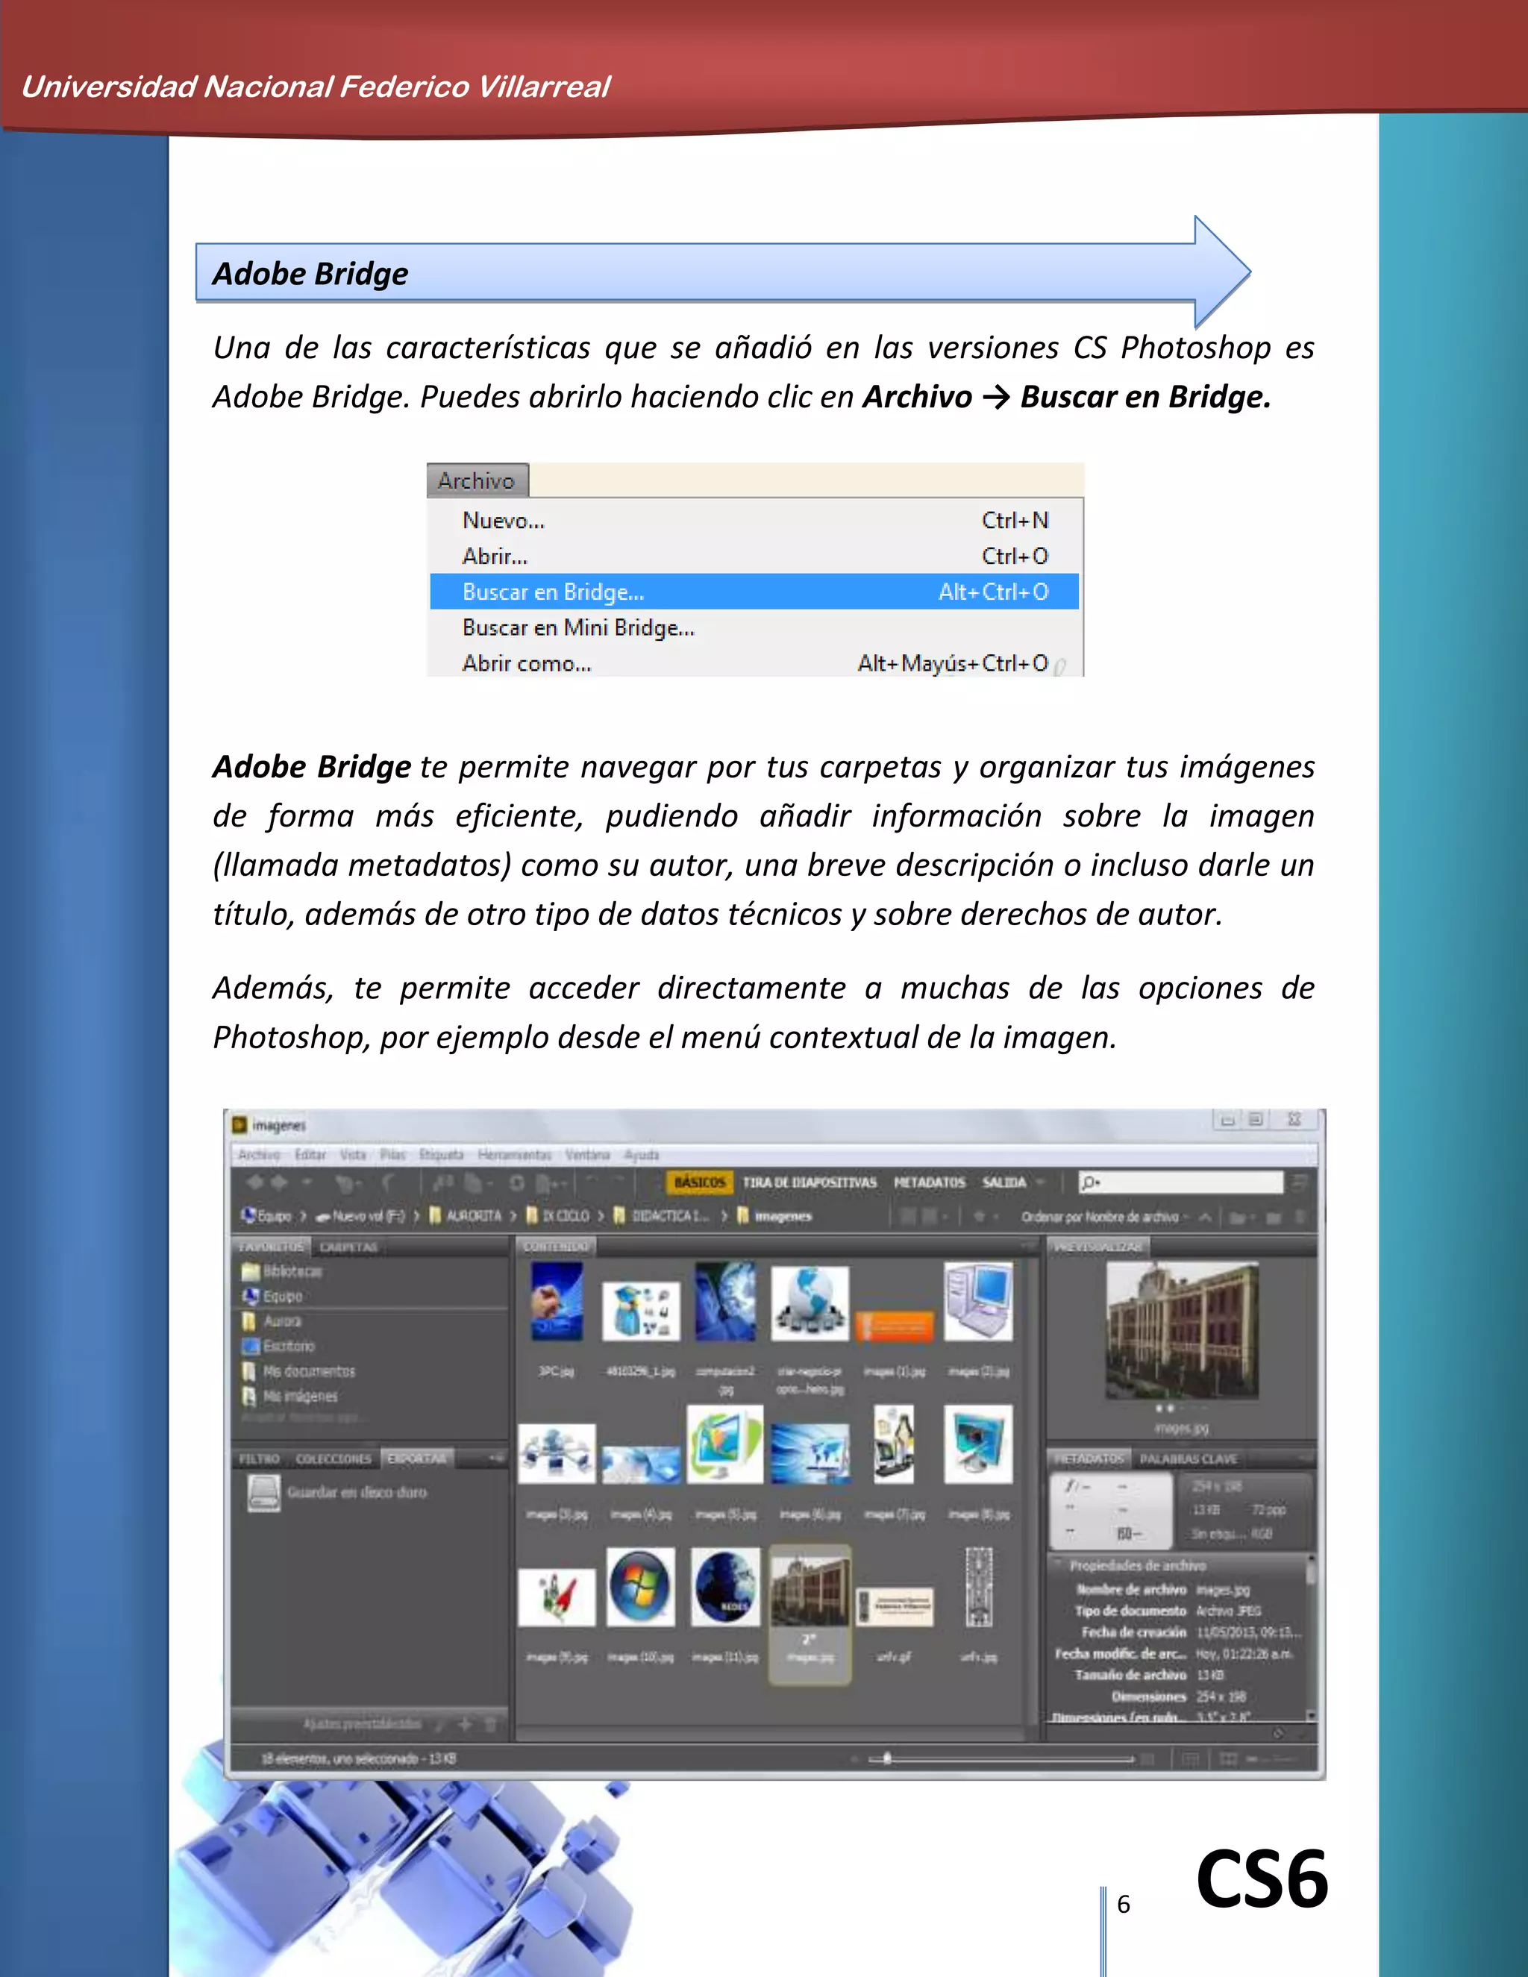Switch to the METADATOS workspace

930,1182
